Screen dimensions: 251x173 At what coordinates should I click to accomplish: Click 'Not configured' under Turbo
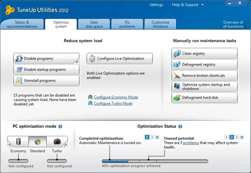[x=59, y=166]
